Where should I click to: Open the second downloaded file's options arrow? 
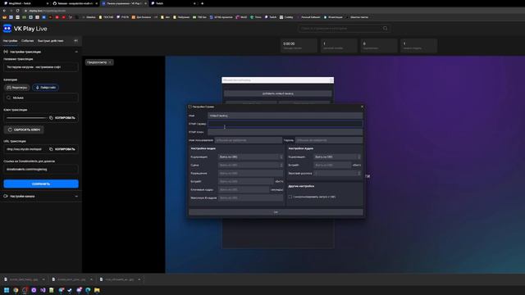(91, 279)
